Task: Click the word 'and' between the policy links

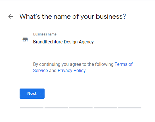Action: (x=53, y=71)
